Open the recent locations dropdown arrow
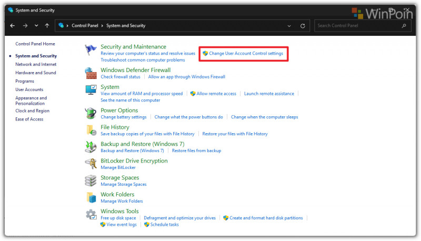421x241 pixels. pyautogui.click(x=36, y=25)
